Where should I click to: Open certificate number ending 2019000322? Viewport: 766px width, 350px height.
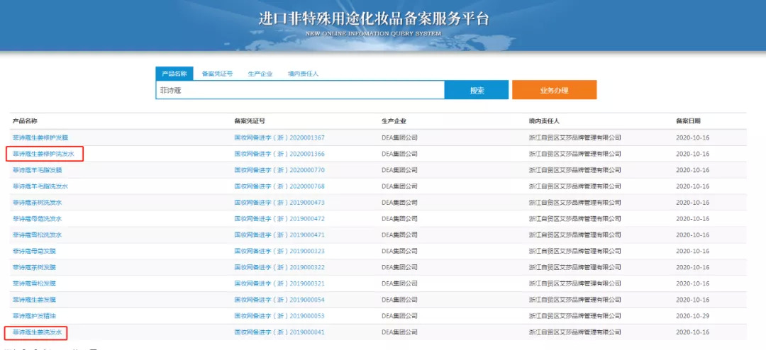[x=279, y=268]
